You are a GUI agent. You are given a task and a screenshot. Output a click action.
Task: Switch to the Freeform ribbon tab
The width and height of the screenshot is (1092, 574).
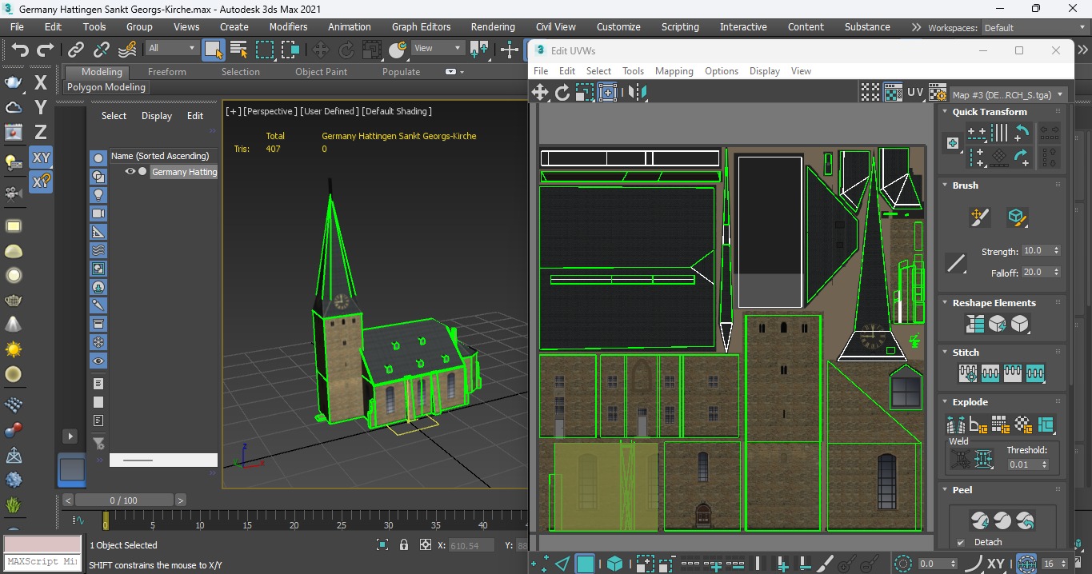point(167,72)
